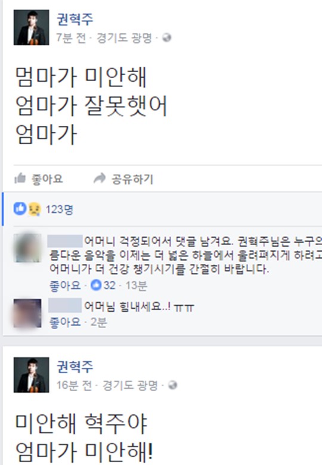Screen dimensions: 322x465
Task: Click the 공유하기 share button text
Action: pyautogui.click(x=132, y=179)
